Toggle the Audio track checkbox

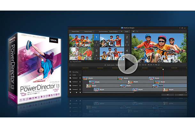(80, 75)
